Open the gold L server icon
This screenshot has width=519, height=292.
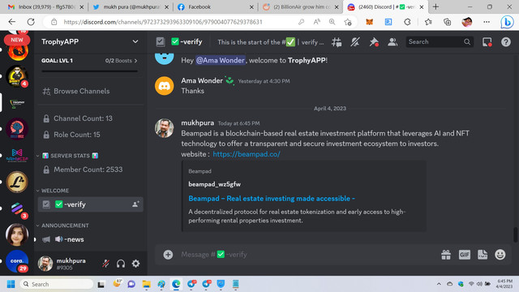coord(17,182)
